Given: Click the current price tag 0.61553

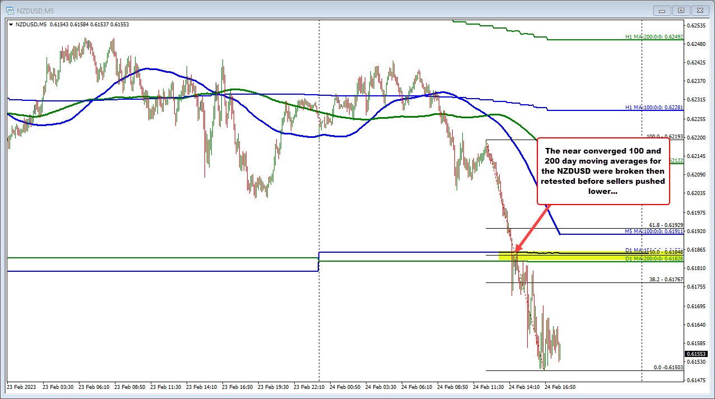Looking at the screenshot, I should [697, 354].
